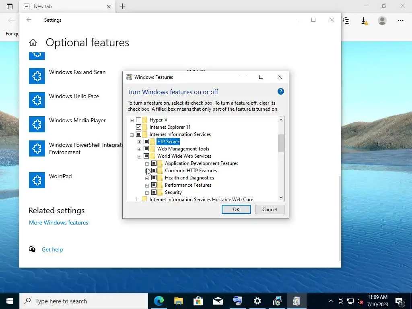Toggle the Hyper-V checkbox

pos(138,120)
